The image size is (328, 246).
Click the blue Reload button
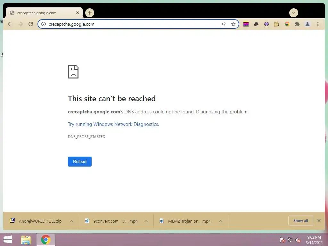[80, 161]
